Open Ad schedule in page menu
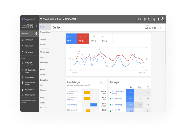This screenshot has height=126, width=186. tap(43, 108)
